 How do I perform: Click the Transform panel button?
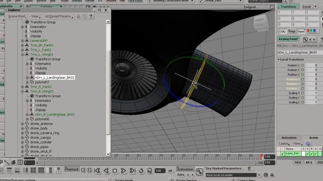tap(288, 7)
